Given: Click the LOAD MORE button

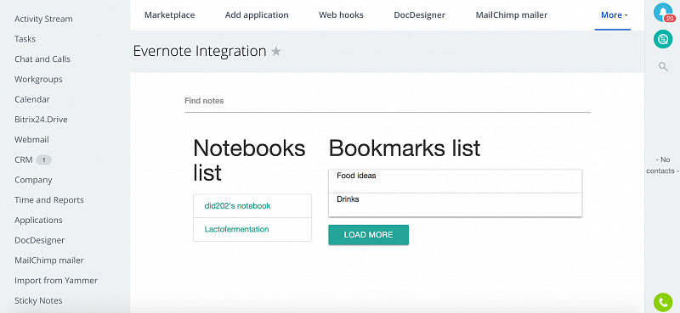Looking at the screenshot, I should (x=368, y=235).
